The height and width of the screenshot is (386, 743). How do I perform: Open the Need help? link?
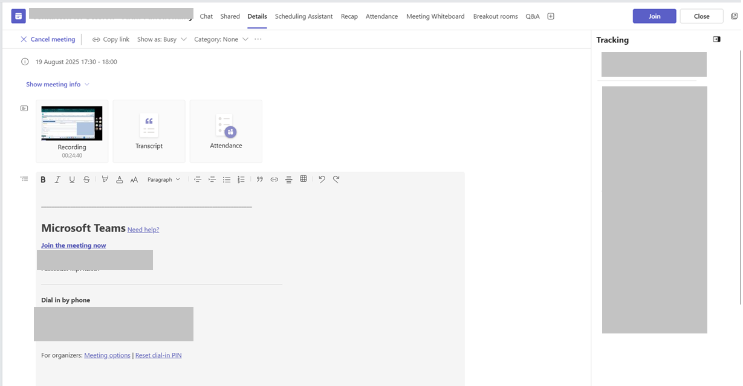tap(143, 230)
